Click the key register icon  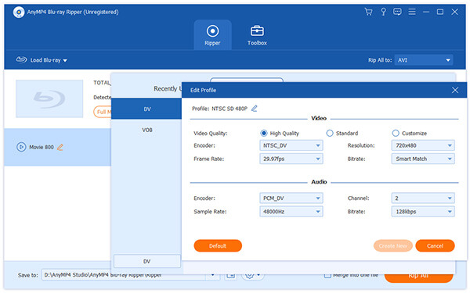[x=383, y=12]
